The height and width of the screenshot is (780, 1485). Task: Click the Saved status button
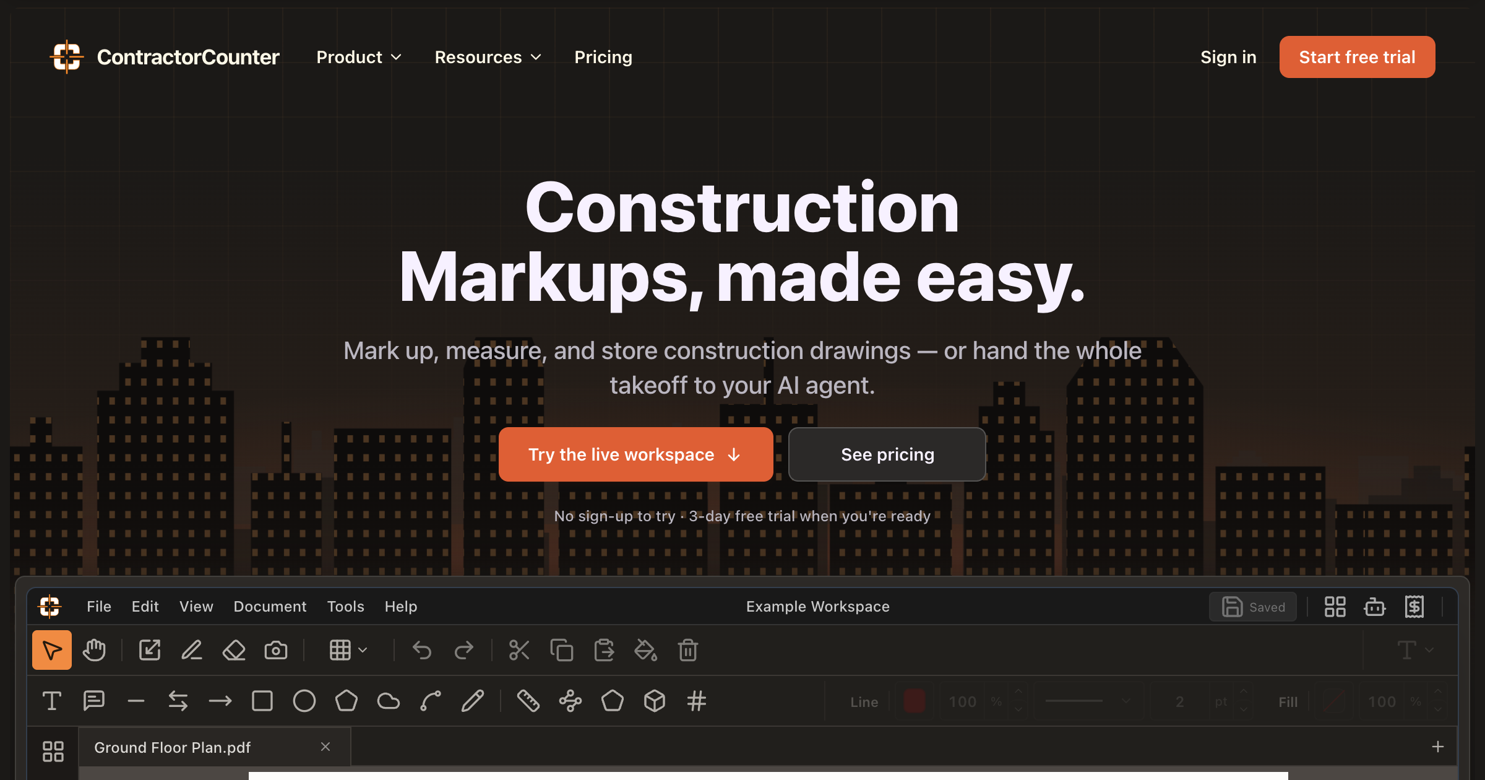pyautogui.click(x=1253, y=607)
